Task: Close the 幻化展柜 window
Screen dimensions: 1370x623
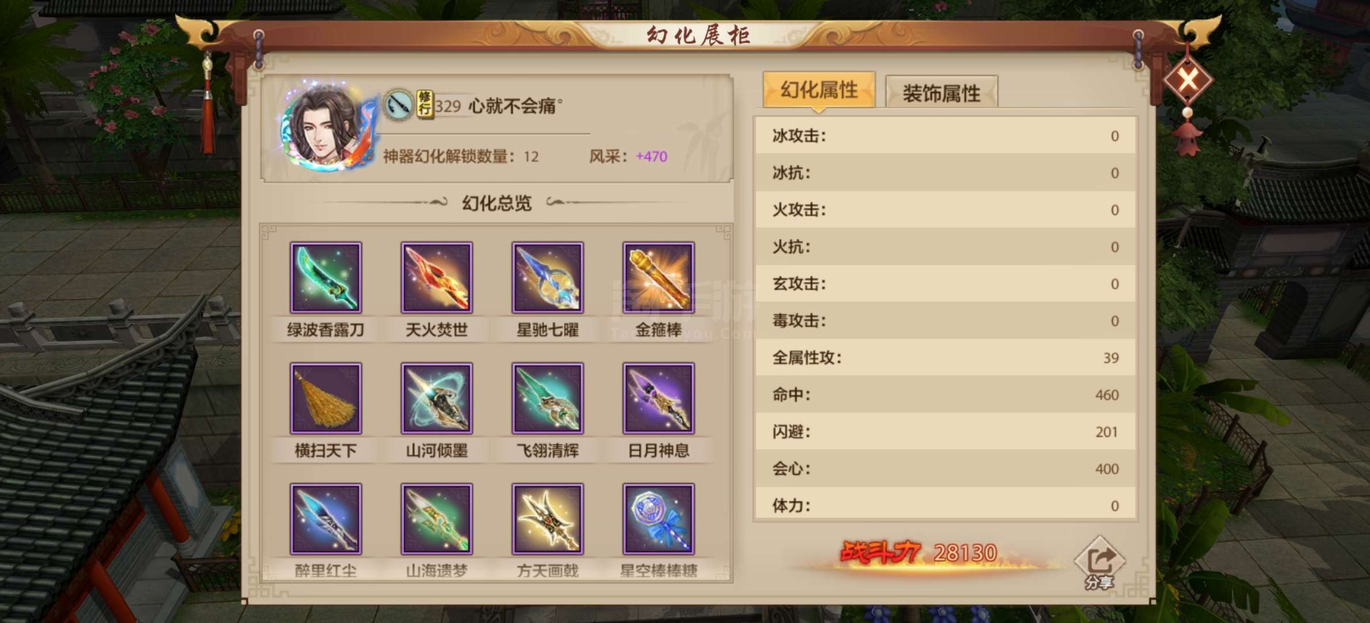Action: click(1188, 79)
